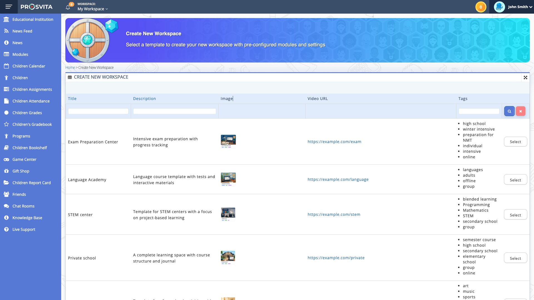Click the gold coin balance icon

click(x=481, y=7)
